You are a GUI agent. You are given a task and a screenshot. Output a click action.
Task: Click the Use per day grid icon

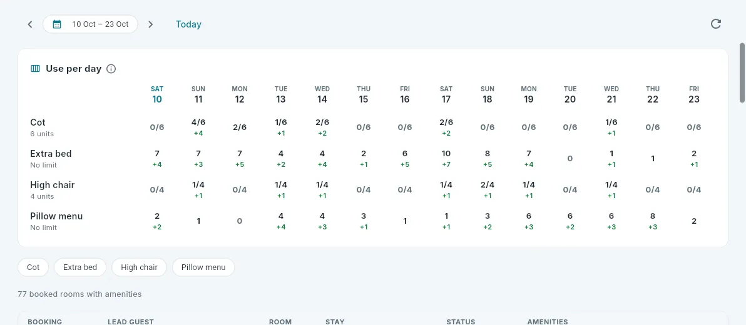(x=36, y=69)
